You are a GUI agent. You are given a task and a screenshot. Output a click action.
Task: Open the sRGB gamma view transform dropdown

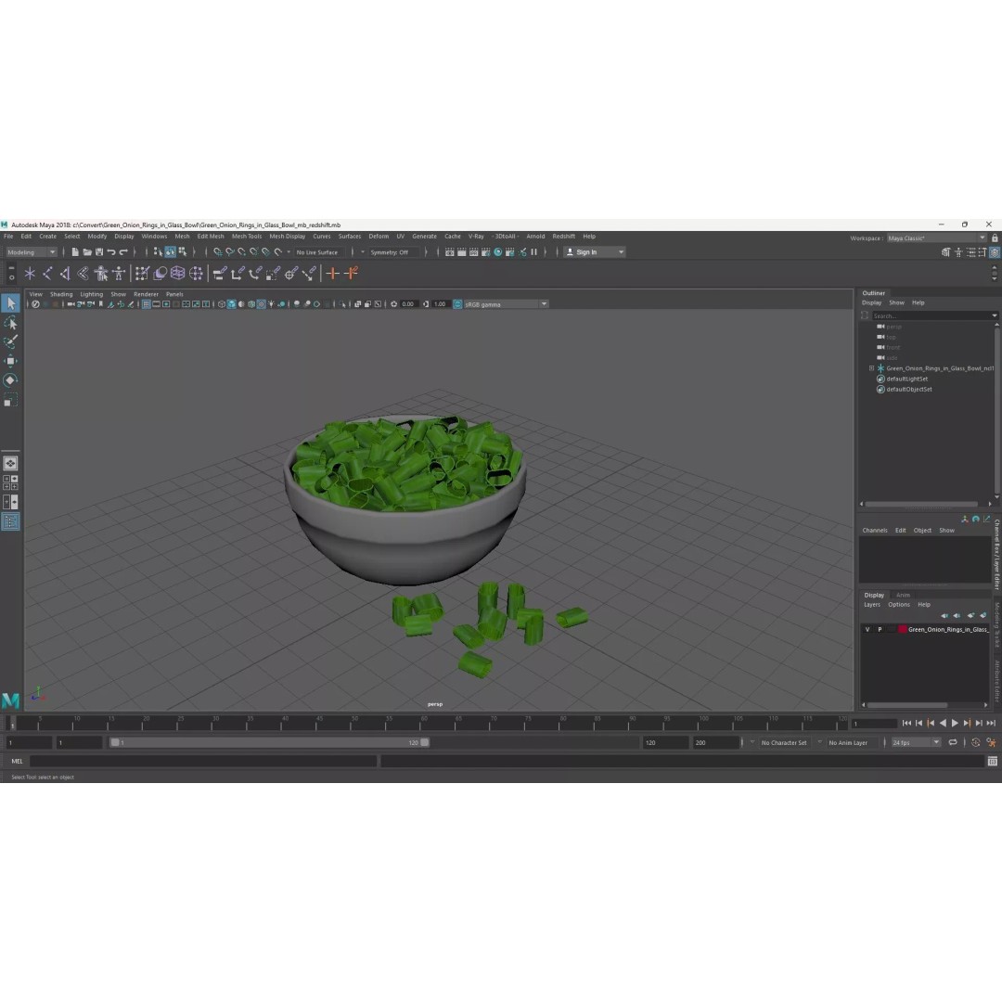pos(506,304)
